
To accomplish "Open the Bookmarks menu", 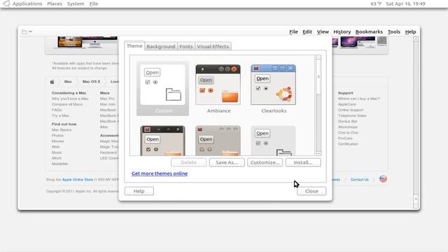I will [369, 31].
